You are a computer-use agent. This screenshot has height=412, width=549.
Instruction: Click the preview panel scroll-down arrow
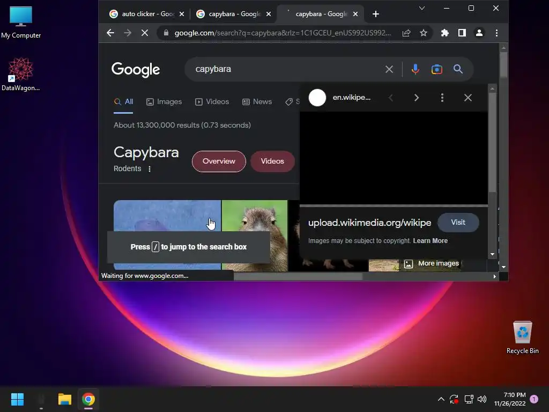point(492,254)
